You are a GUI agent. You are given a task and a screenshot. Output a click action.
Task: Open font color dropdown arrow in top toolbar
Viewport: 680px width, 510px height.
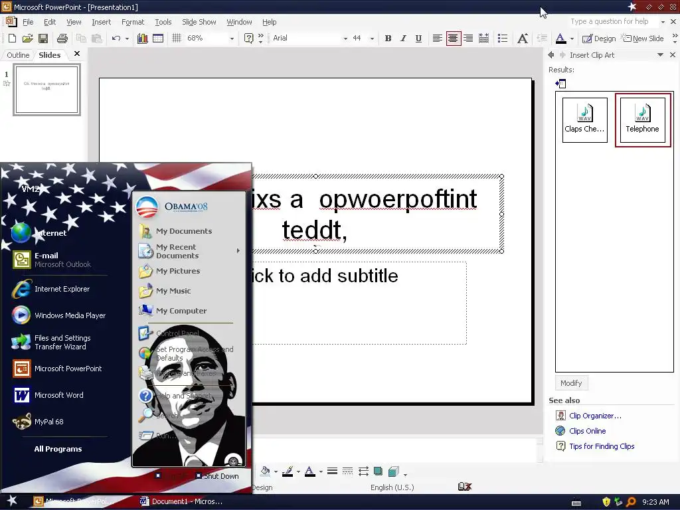[572, 39]
